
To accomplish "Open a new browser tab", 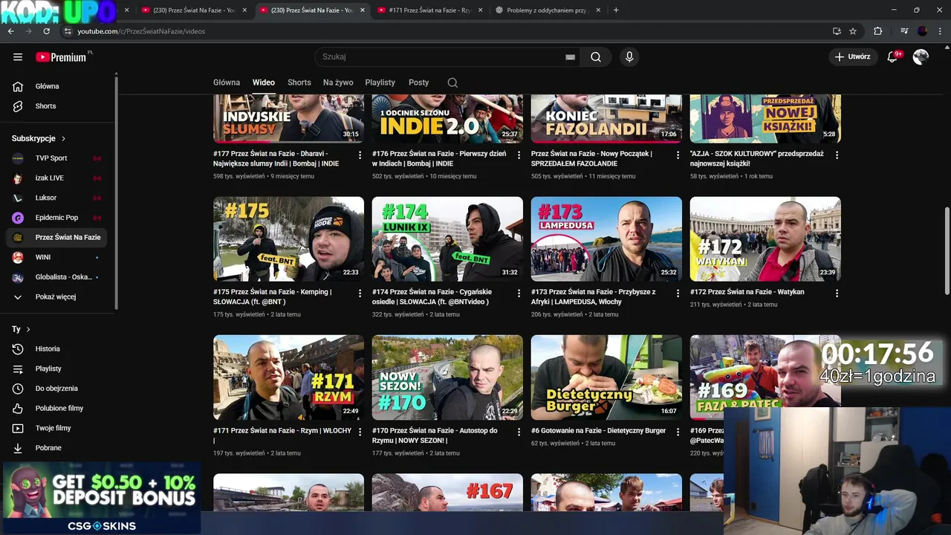I will [x=616, y=10].
